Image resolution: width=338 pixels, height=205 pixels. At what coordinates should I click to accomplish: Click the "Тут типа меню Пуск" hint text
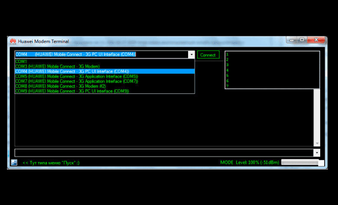coord(51,163)
